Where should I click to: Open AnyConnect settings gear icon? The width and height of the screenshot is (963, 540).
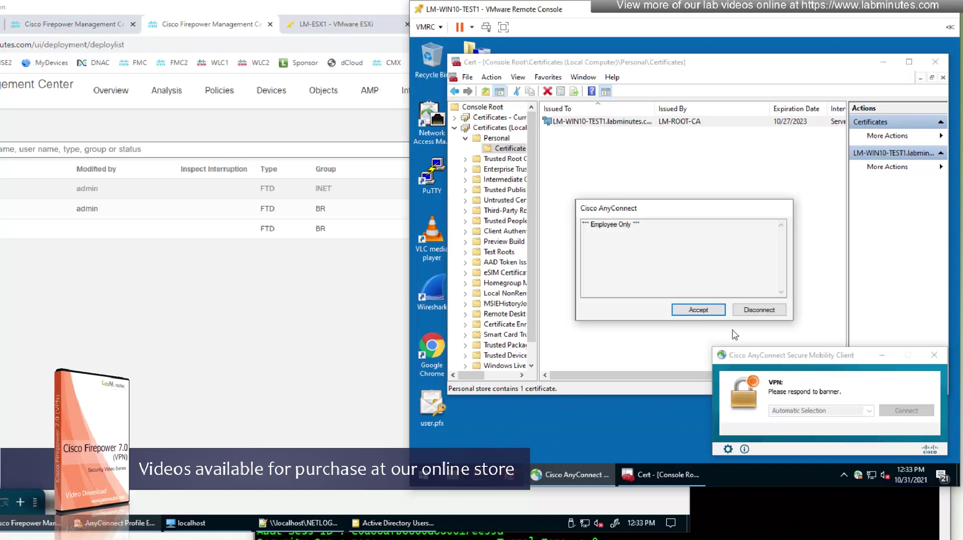point(728,449)
